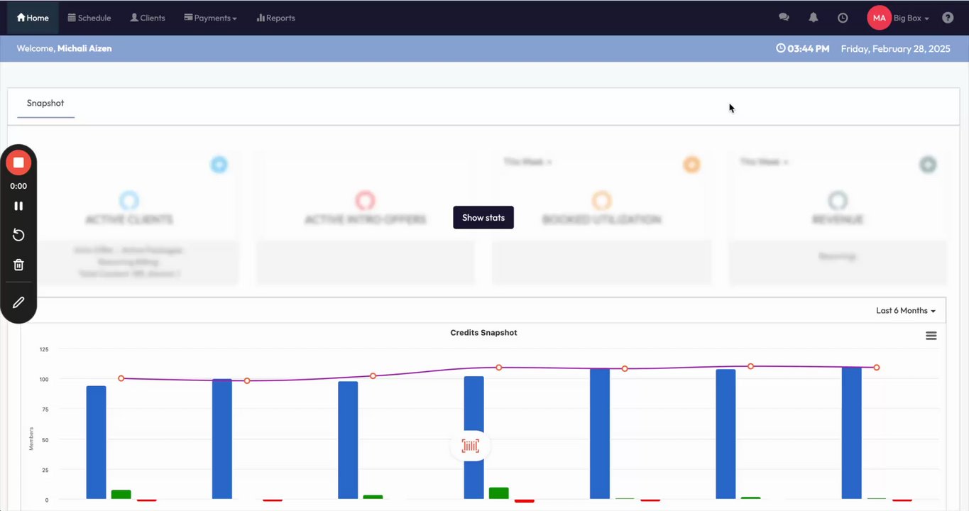Open the Clients section

click(148, 18)
